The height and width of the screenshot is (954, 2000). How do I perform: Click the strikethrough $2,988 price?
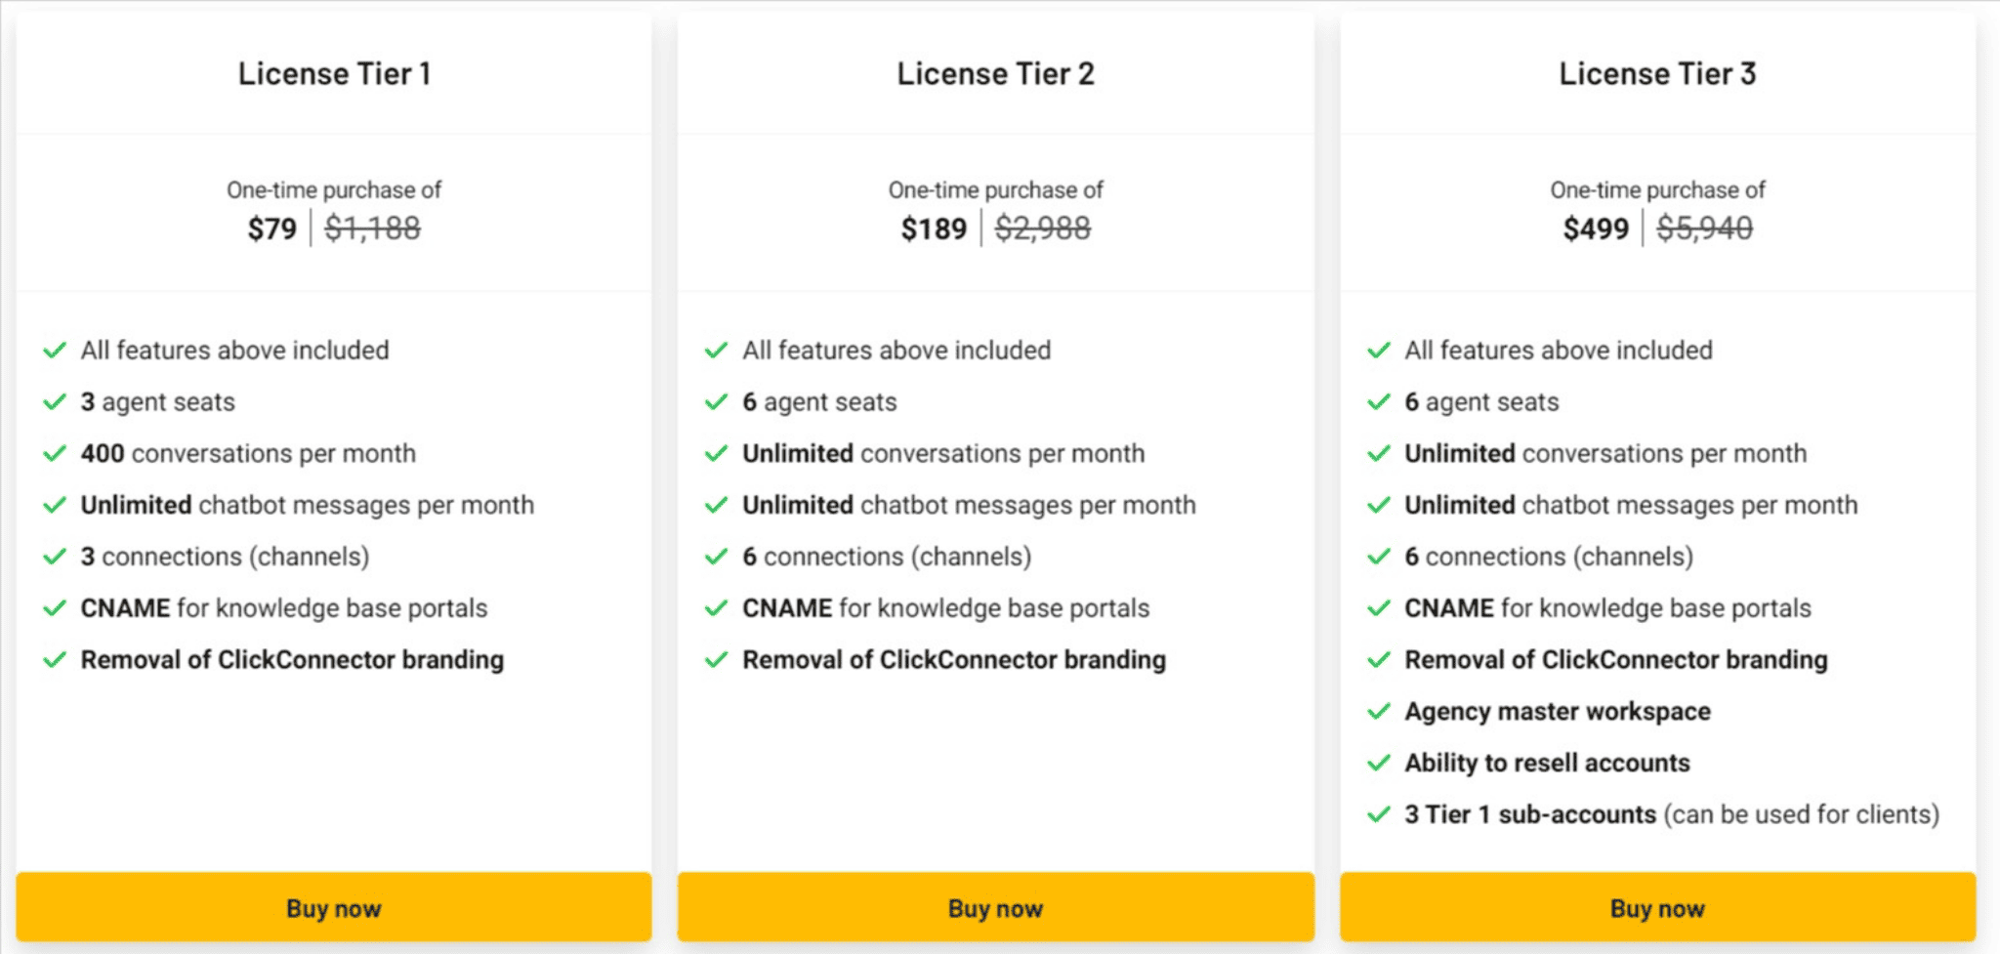1042,228
